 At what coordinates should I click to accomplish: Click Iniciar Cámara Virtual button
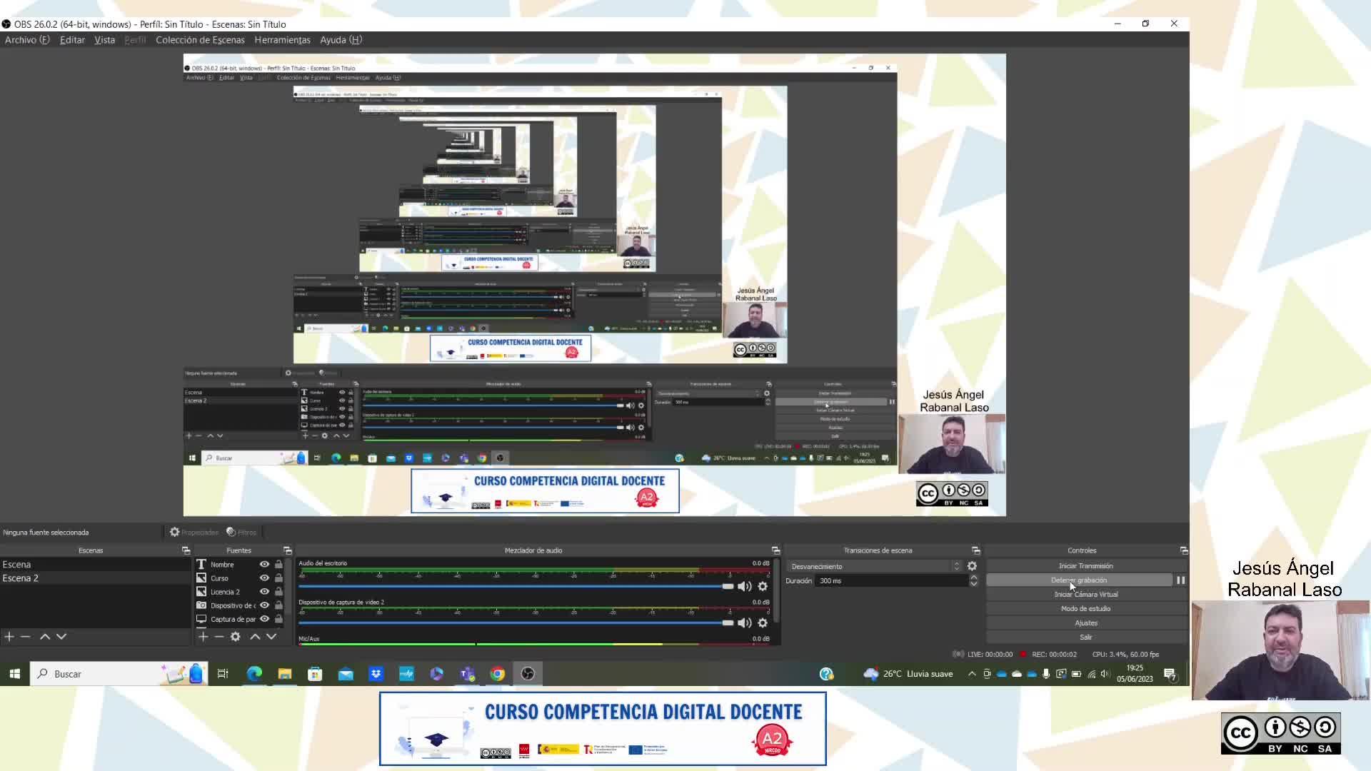click(1085, 595)
